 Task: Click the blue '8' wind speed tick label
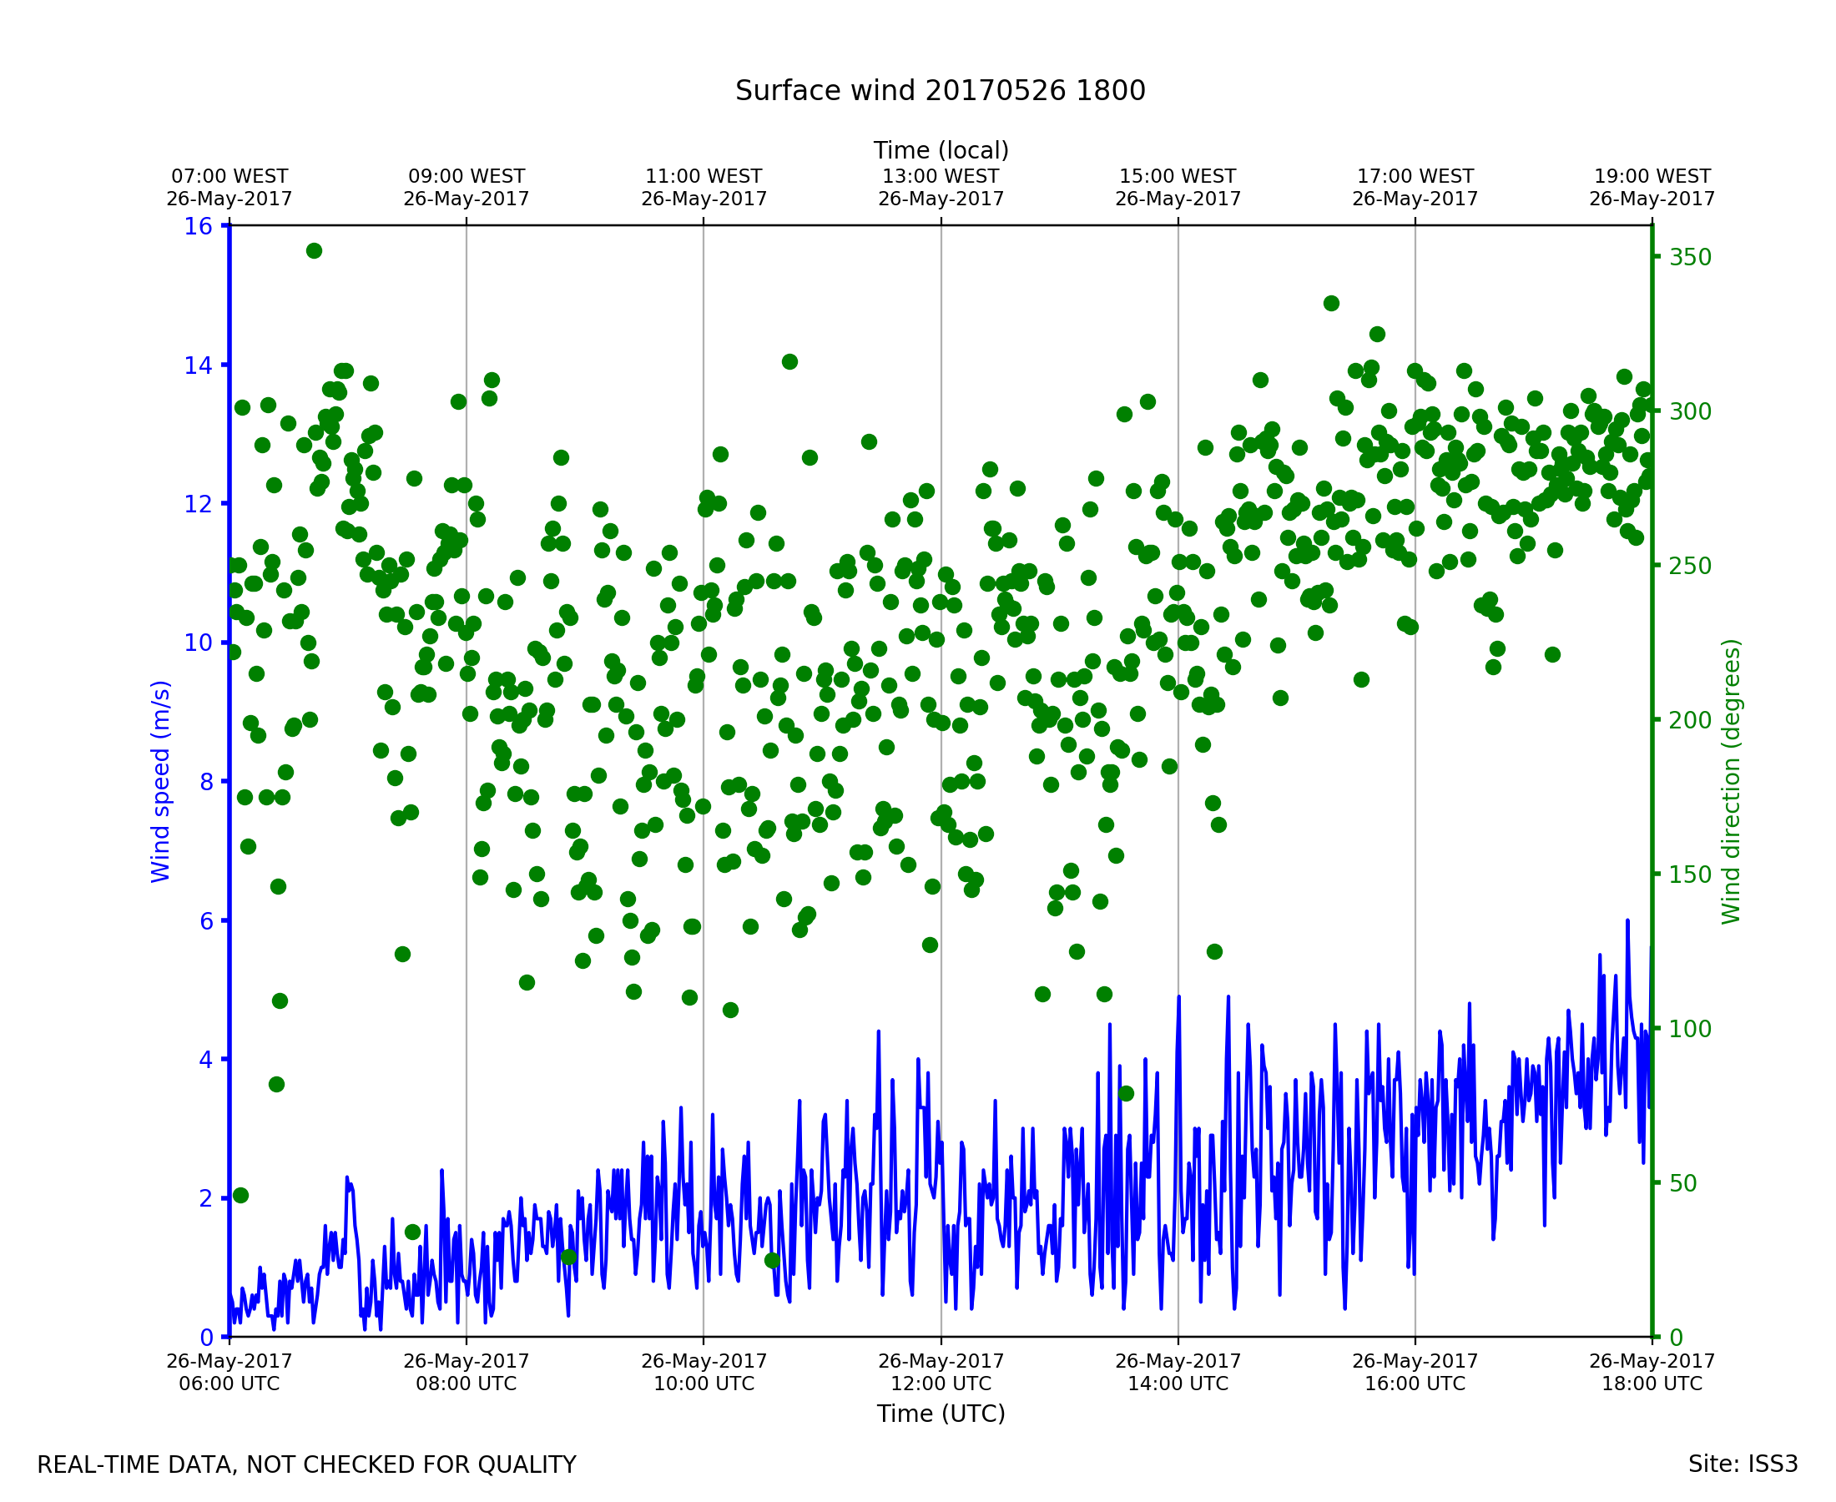206,782
